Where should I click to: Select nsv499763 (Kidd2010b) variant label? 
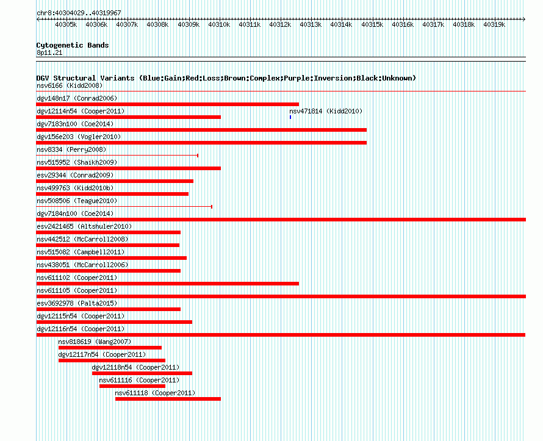(x=75, y=188)
